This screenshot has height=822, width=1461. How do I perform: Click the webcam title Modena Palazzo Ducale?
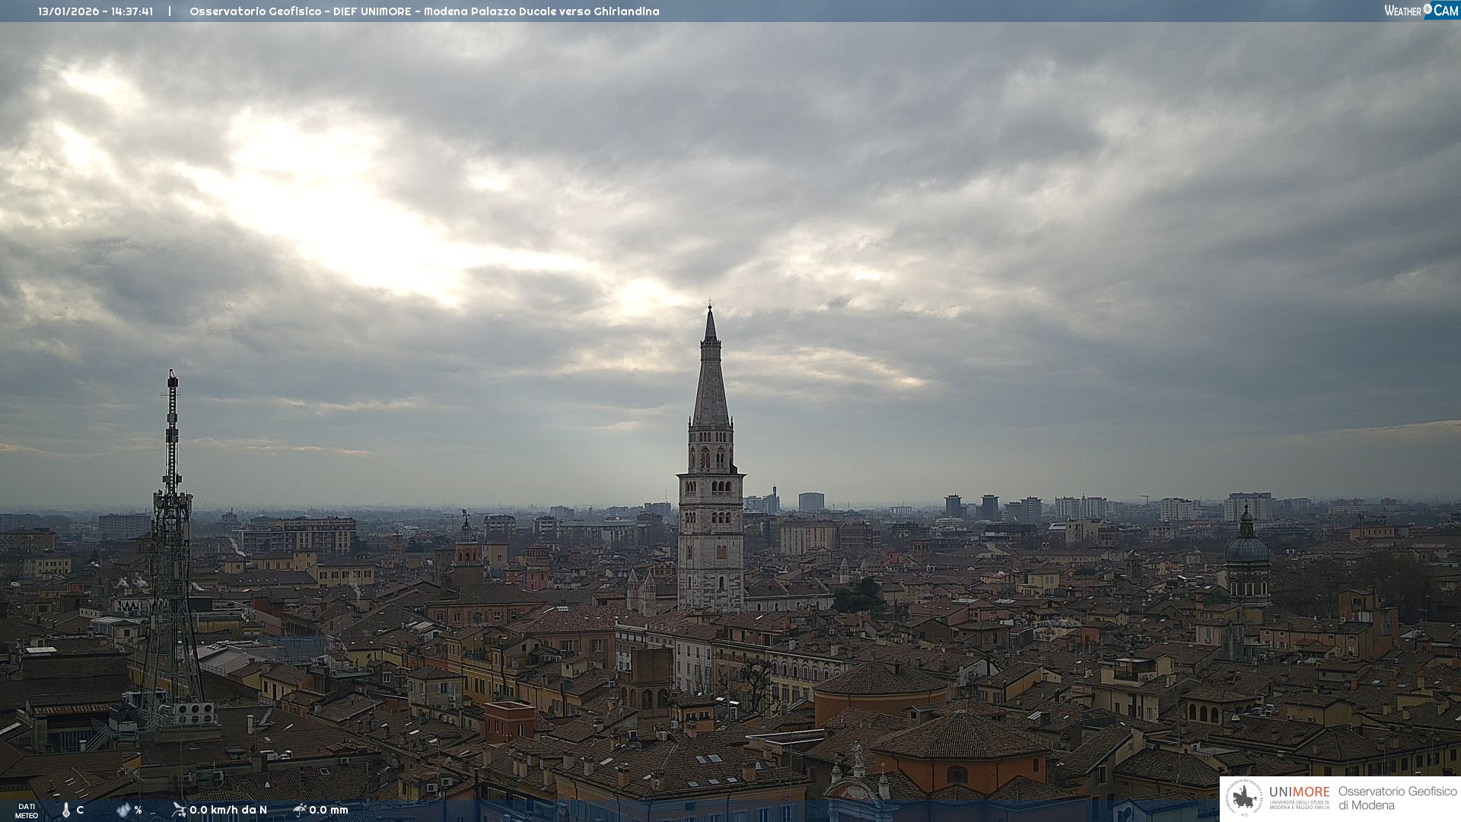424,11
